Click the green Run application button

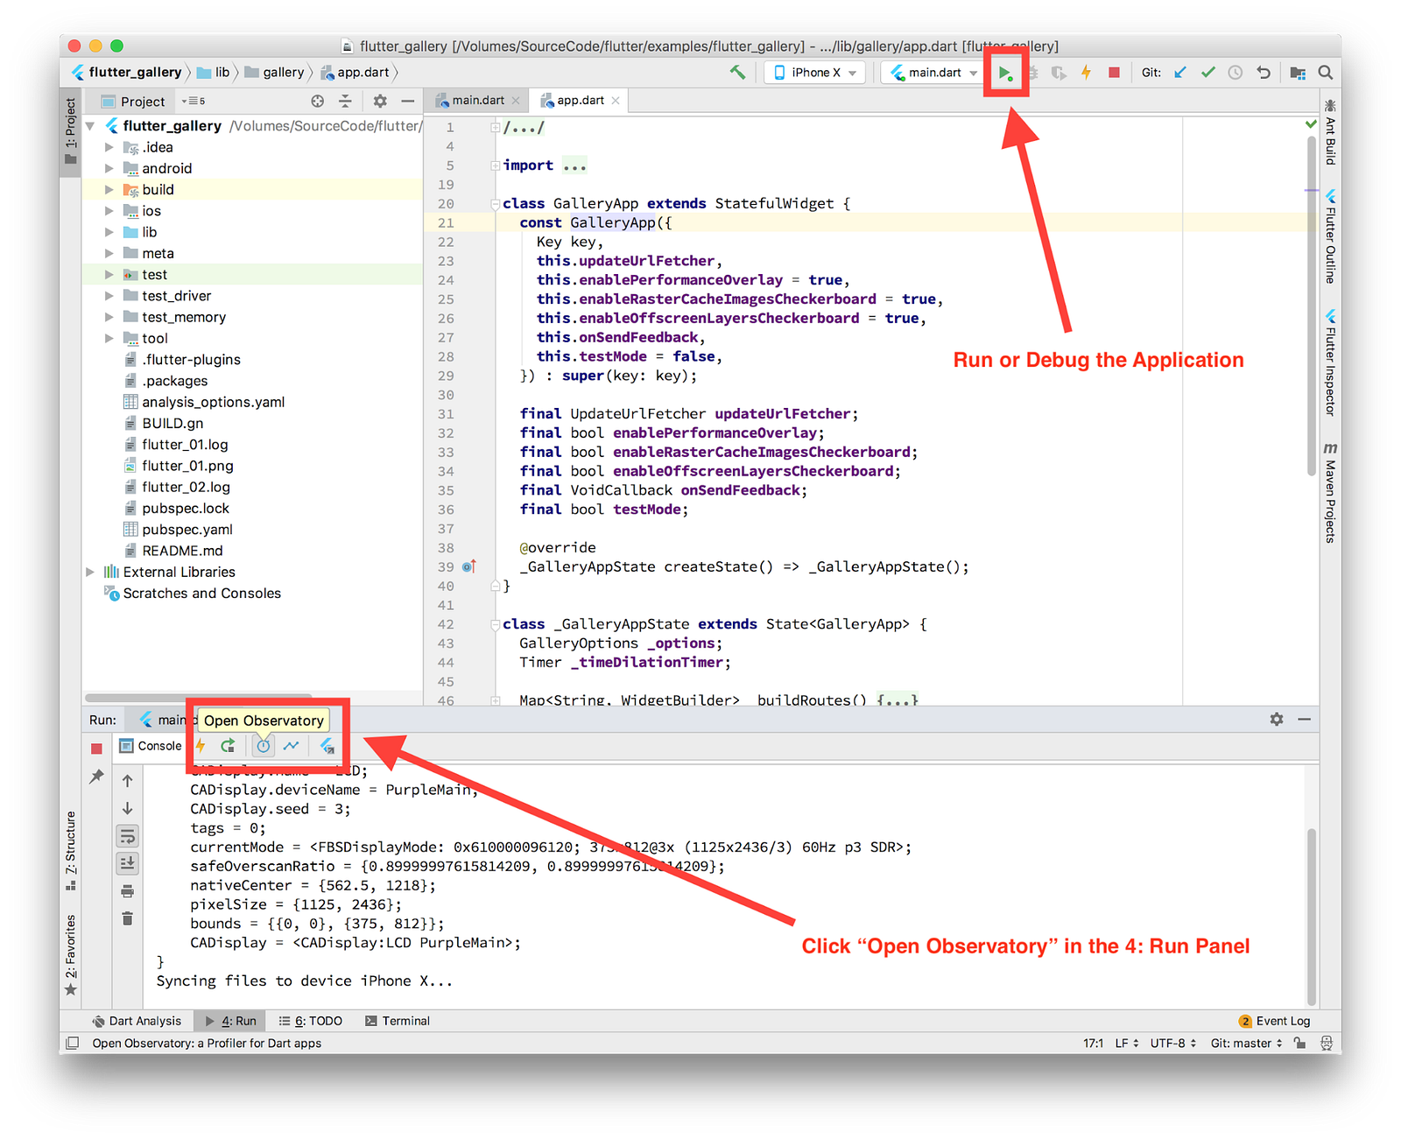click(1005, 73)
